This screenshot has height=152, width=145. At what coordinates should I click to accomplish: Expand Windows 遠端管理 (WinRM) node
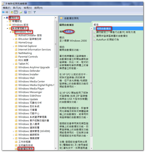(13, 131)
